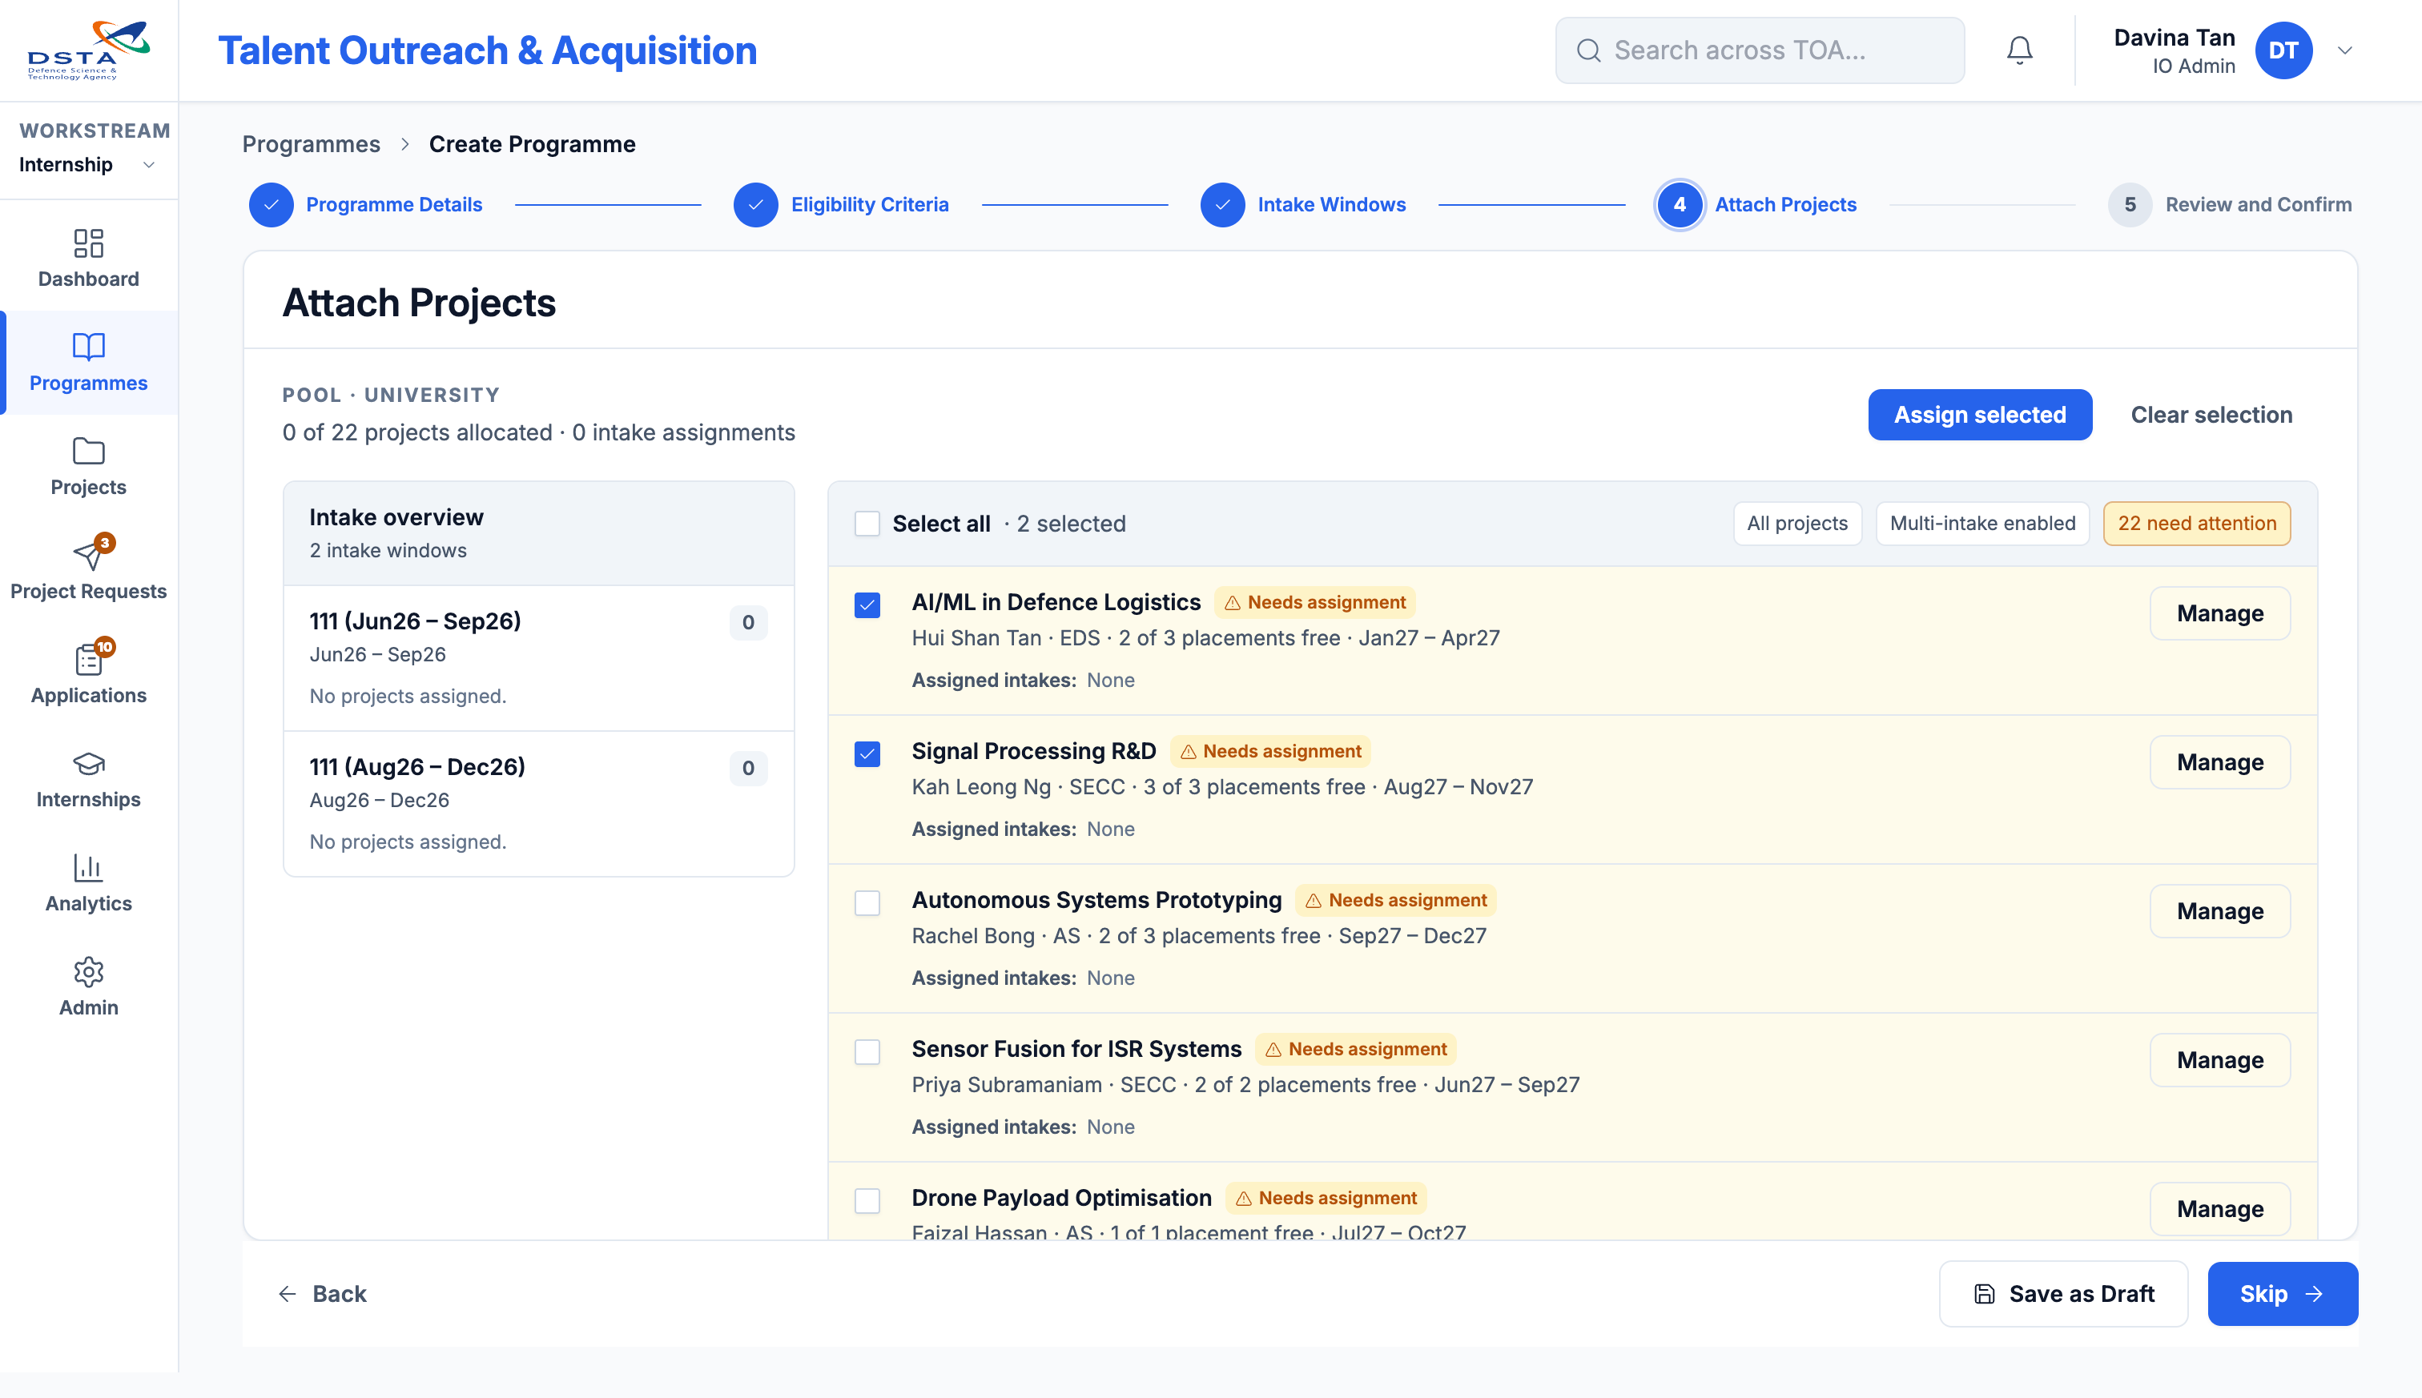Filter by Multi-intake enabled

point(1982,524)
